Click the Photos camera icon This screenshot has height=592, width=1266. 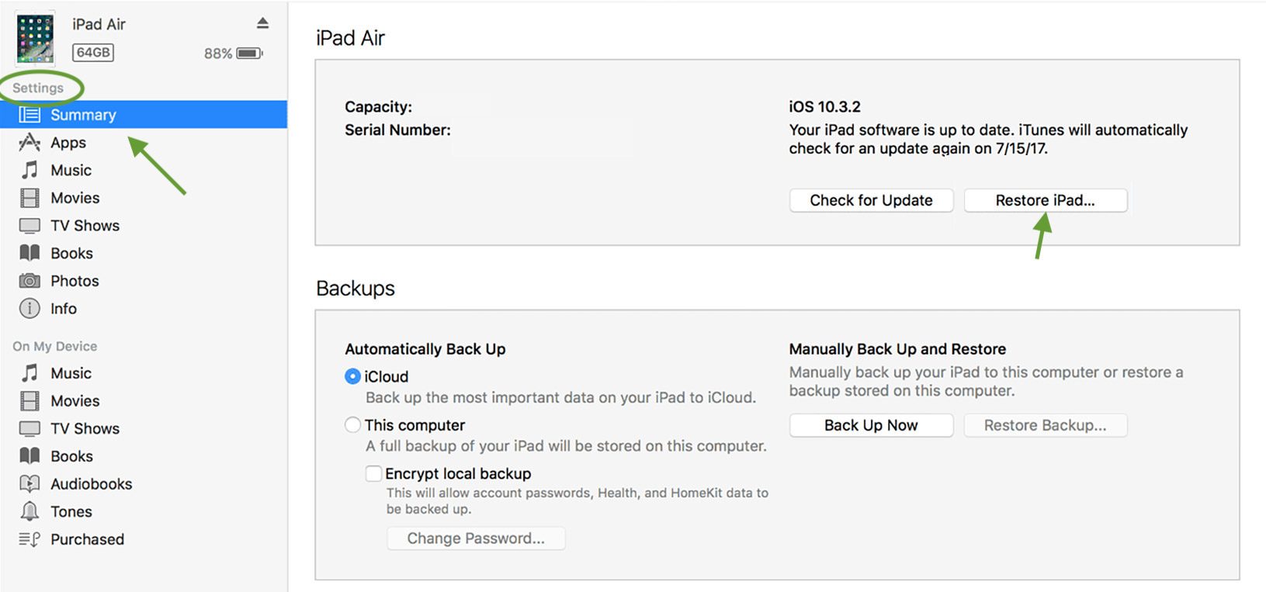tap(29, 281)
